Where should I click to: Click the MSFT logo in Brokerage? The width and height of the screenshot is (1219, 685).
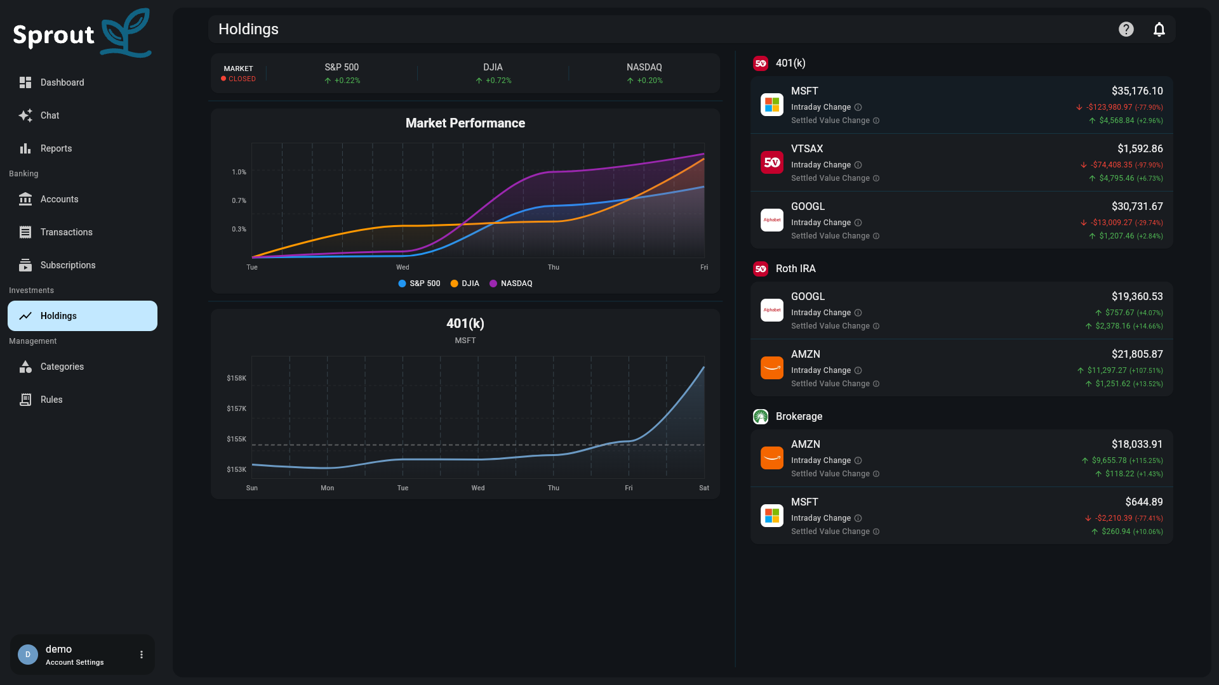(x=772, y=516)
